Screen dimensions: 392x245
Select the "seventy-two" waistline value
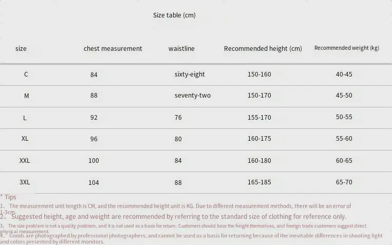(192, 96)
